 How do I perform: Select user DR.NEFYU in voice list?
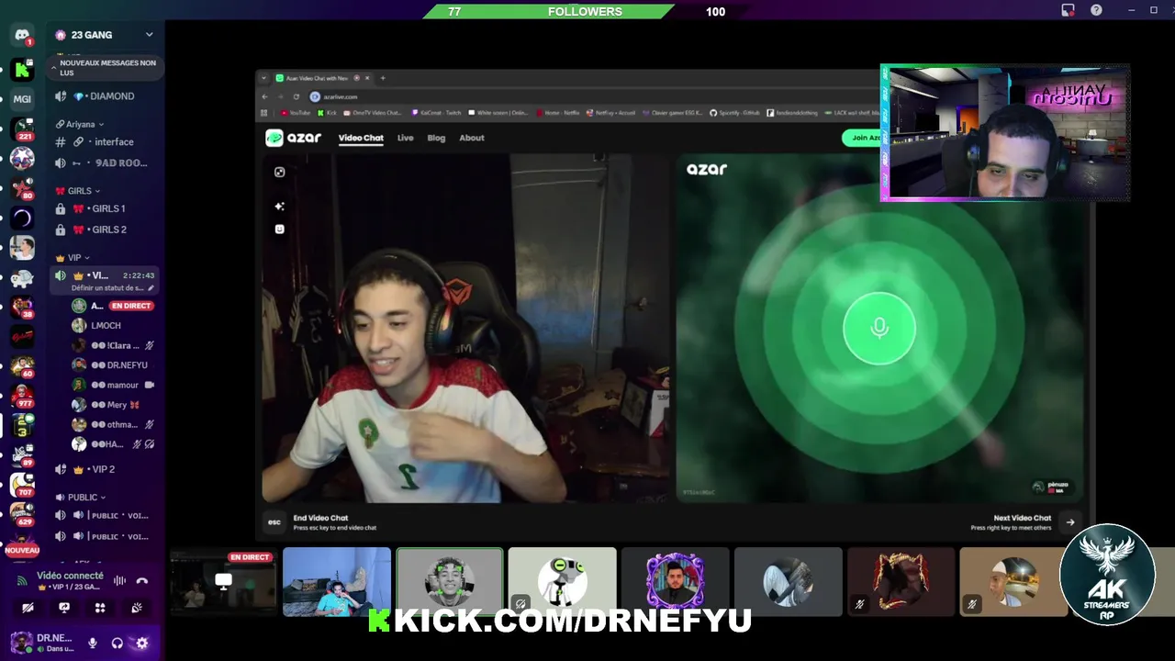tap(112, 365)
